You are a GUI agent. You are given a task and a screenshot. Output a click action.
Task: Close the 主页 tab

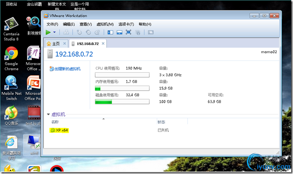point(65,43)
